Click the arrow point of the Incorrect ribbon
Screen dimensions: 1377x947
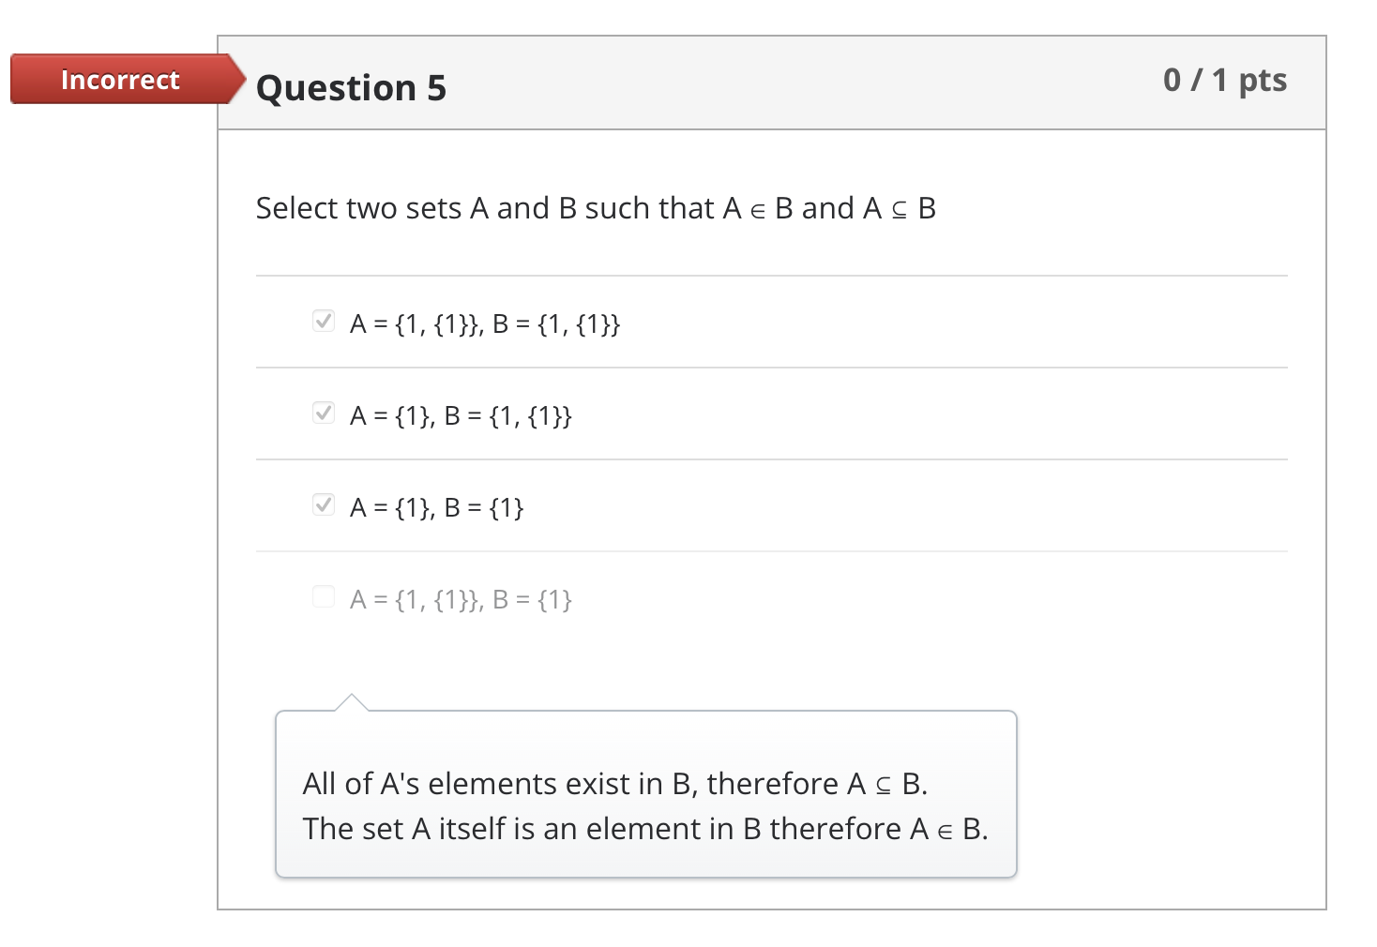pos(235,80)
